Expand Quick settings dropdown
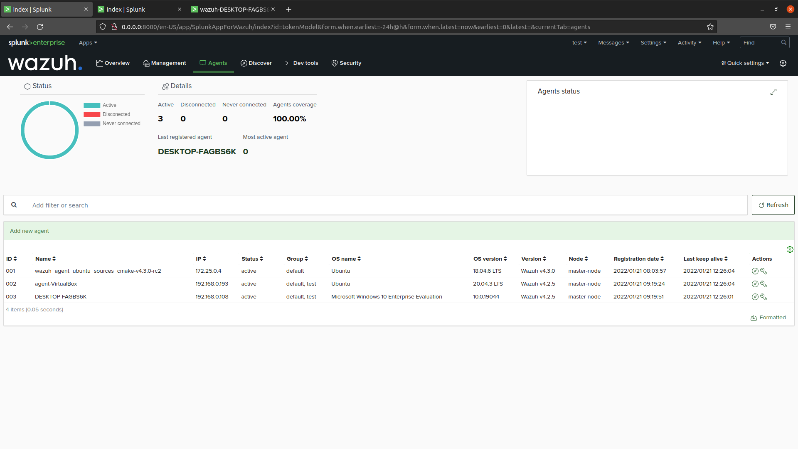 (x=745, y=63)
